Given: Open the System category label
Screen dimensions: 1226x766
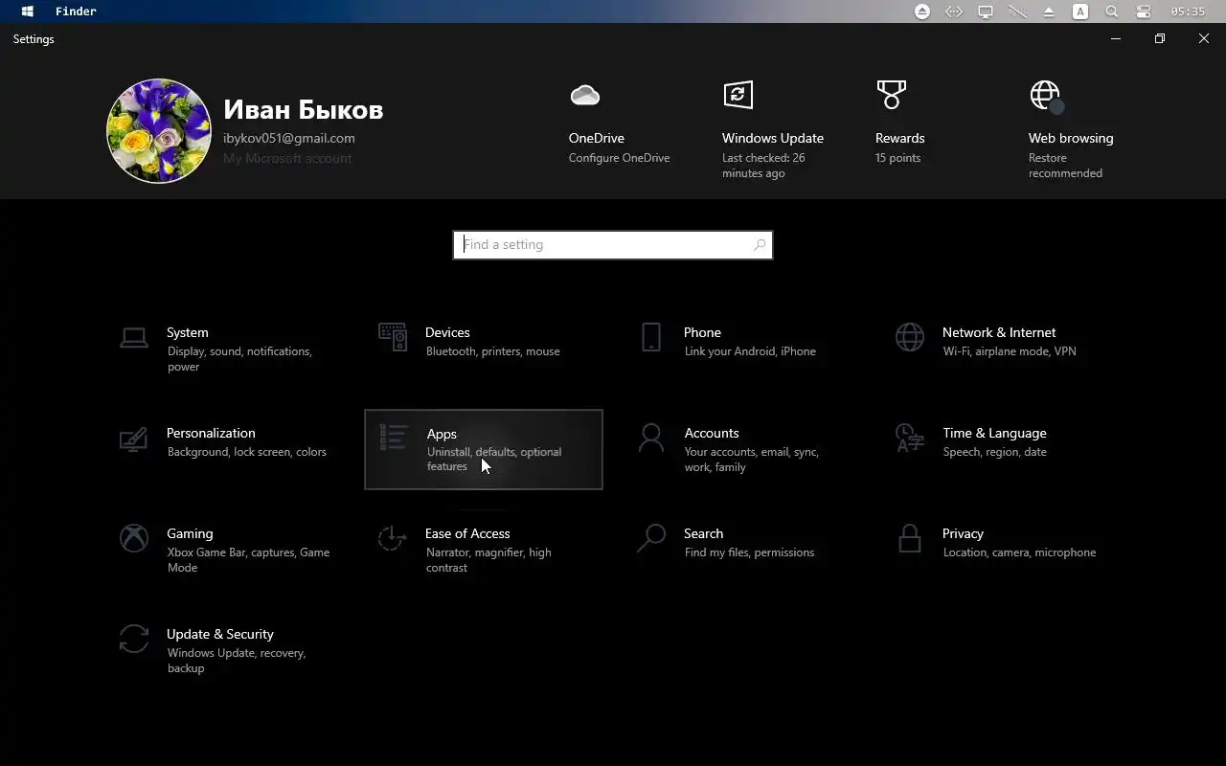Looking at the screenshot, I should click(187, 332).
